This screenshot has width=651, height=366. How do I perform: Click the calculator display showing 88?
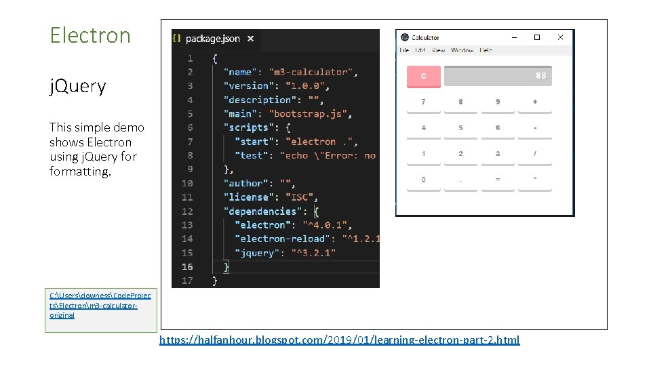pyautogui.click(x=498, y=76)
